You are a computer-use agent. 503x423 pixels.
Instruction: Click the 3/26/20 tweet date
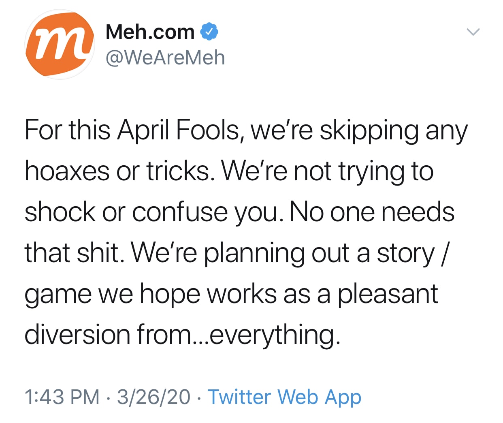point(153,397)
